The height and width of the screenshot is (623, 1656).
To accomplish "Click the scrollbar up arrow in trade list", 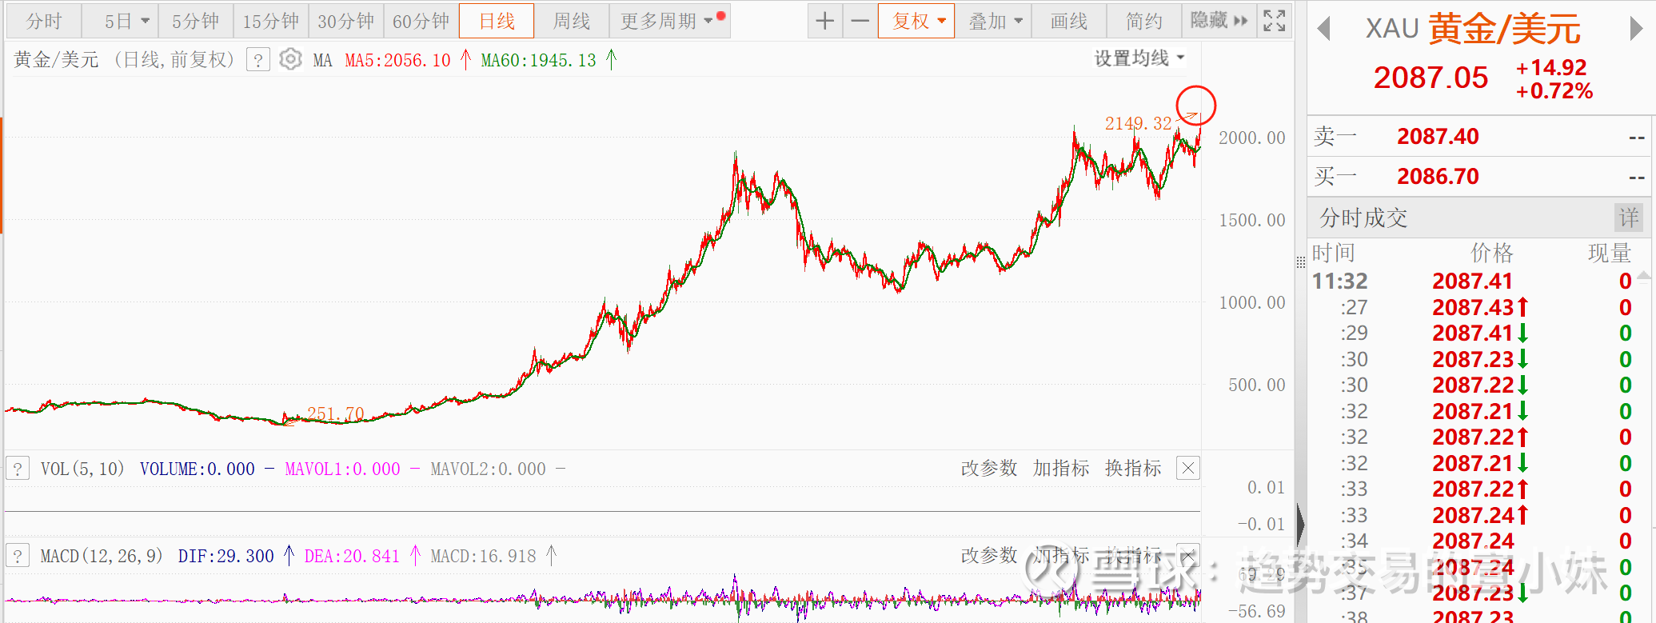I will tap(1644, 276).
